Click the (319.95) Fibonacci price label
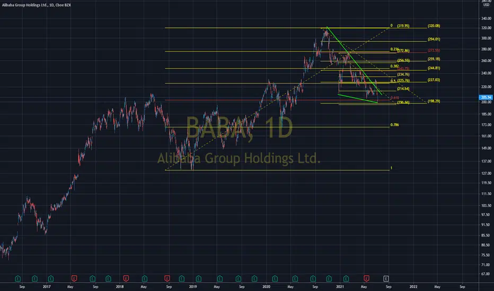494x291 pixels. coord(403,26)
